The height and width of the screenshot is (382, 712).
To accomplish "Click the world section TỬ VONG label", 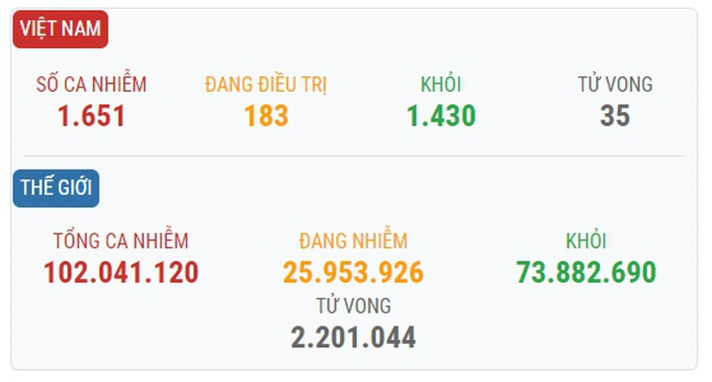I will click(x=352, y=305).
